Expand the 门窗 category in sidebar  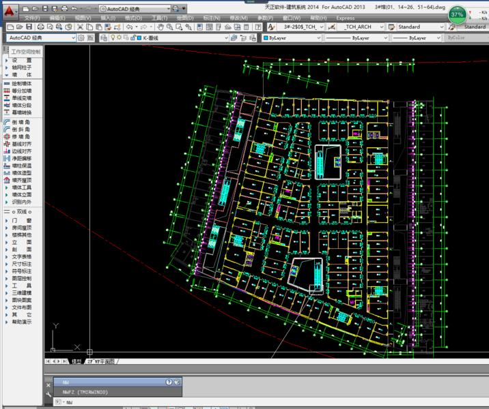point(22,221)
